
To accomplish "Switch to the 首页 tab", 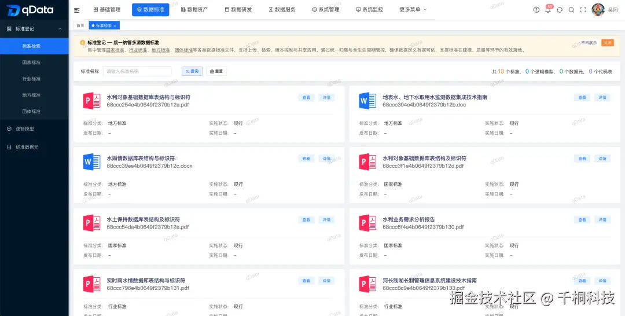I will [x=80, y=25].
